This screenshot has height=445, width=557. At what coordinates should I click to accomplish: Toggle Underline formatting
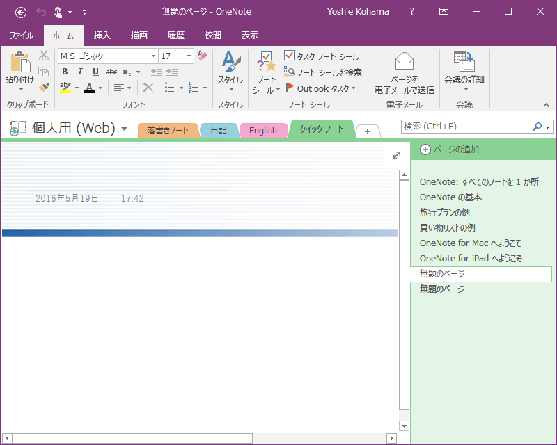click(95, 72)
